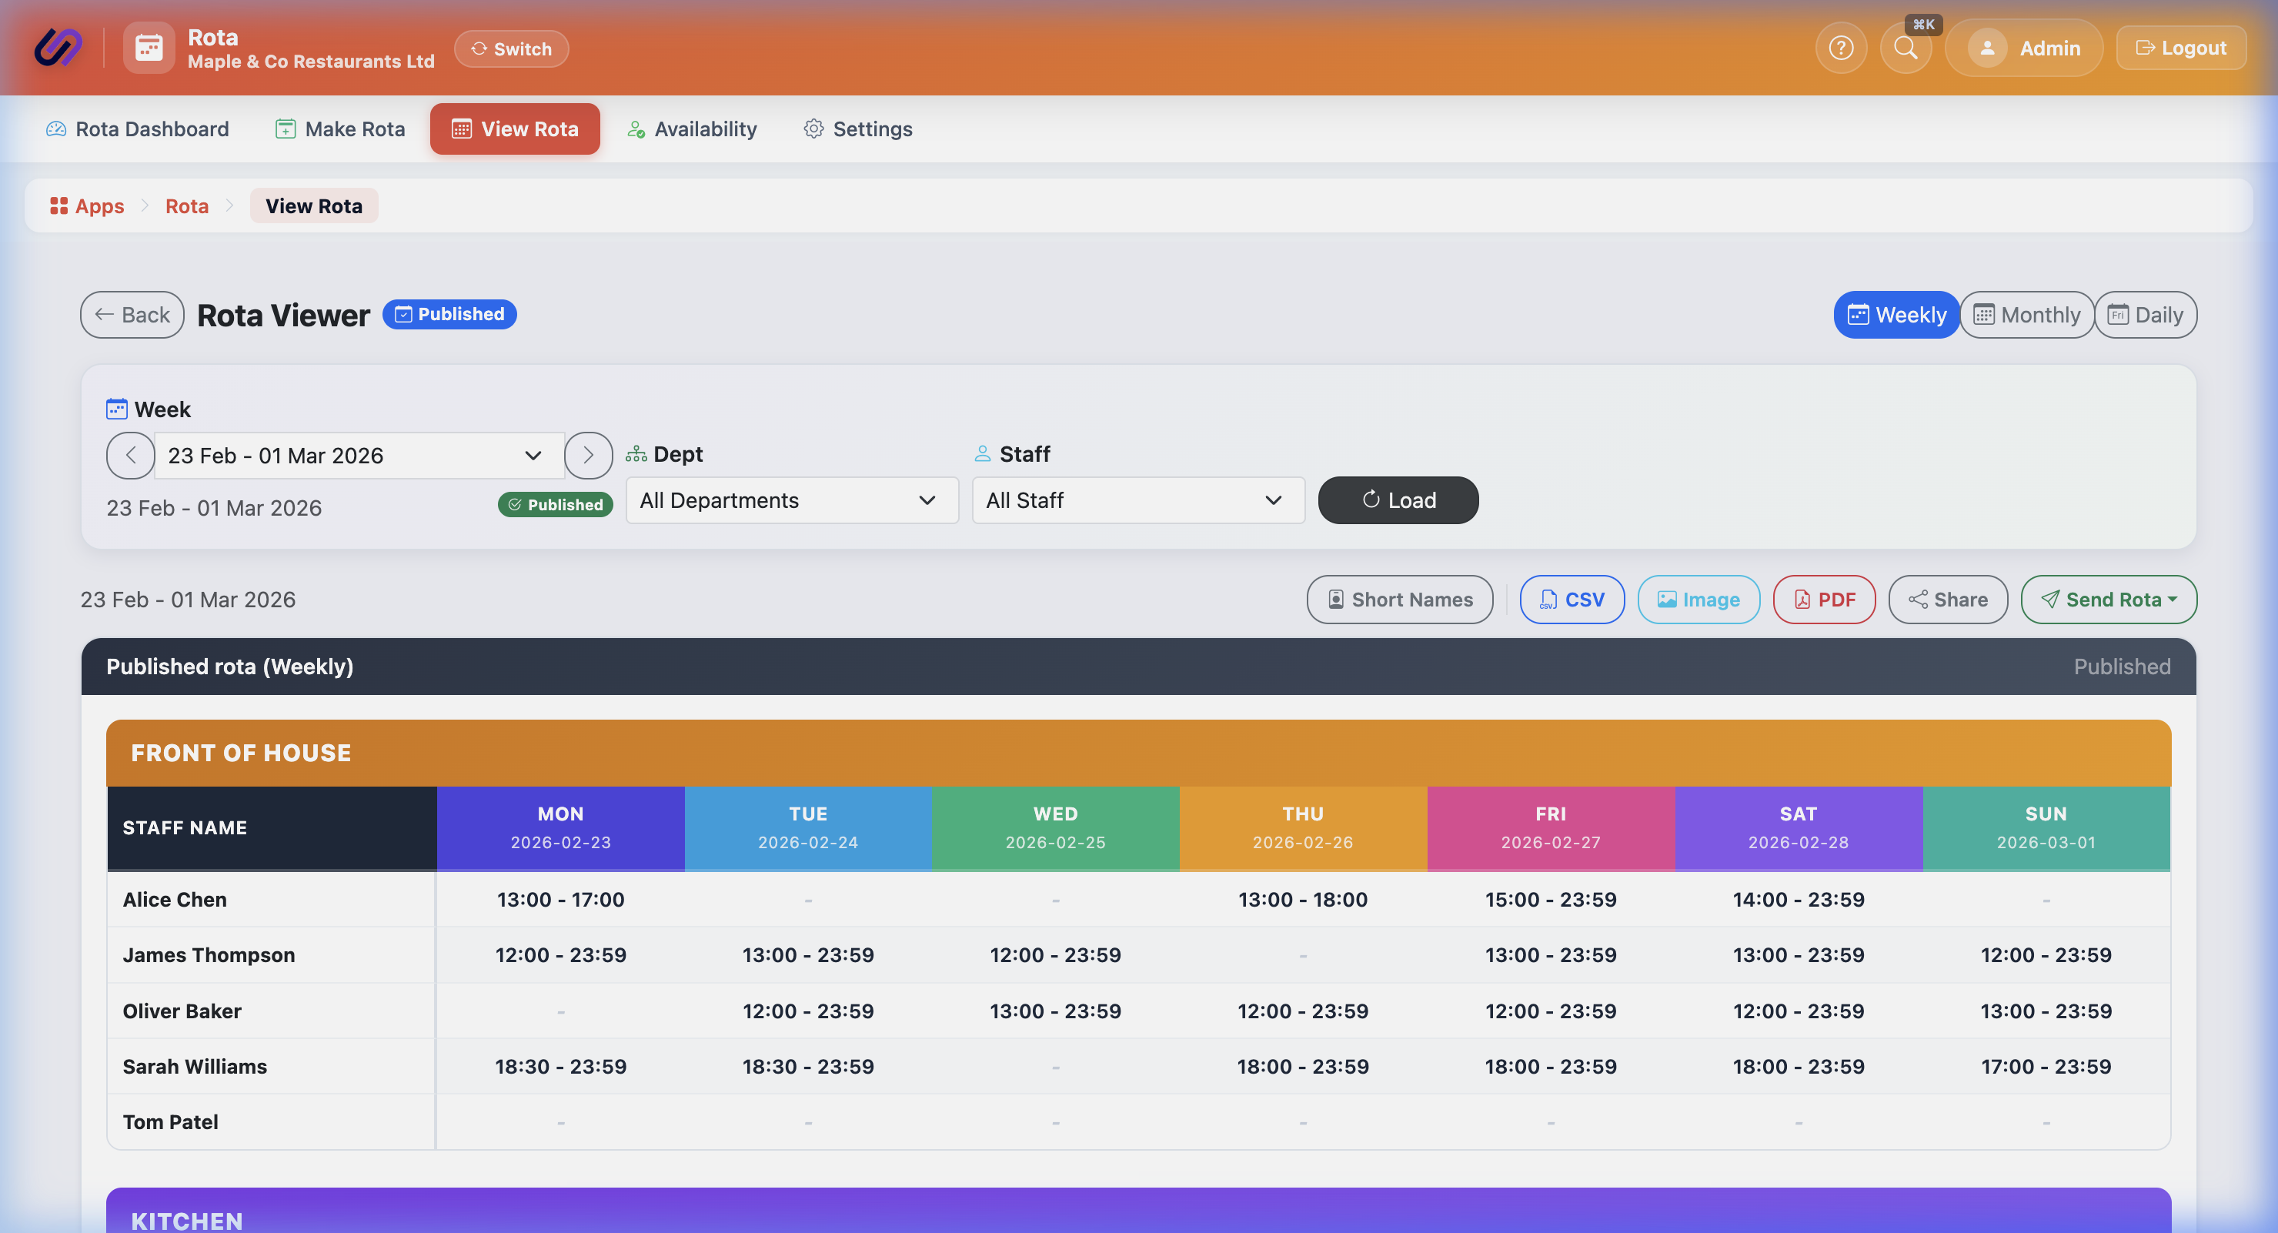
Task: Go to previous week arrow
Action: pos(130,456)
